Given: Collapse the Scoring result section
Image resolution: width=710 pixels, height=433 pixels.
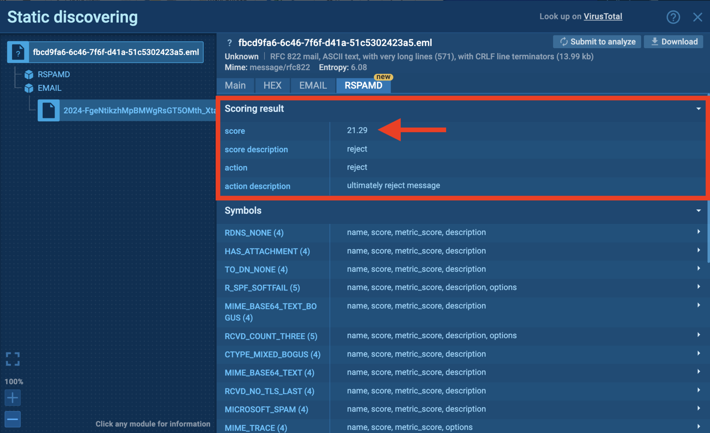Looking at the screenshot, I should pyautogui.click(x=698, y=109).
